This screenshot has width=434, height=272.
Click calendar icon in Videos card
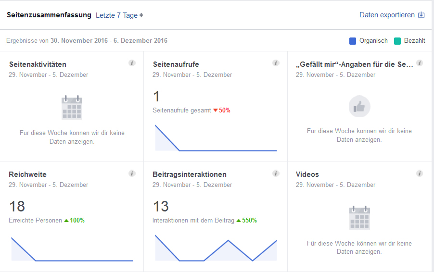tap(359, 218)
